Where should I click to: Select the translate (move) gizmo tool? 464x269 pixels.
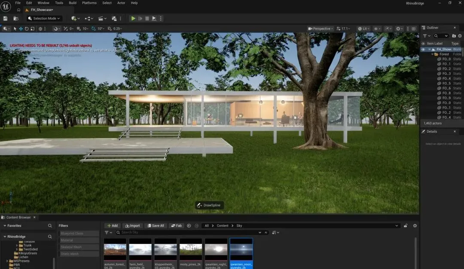(x=21, y=29)
